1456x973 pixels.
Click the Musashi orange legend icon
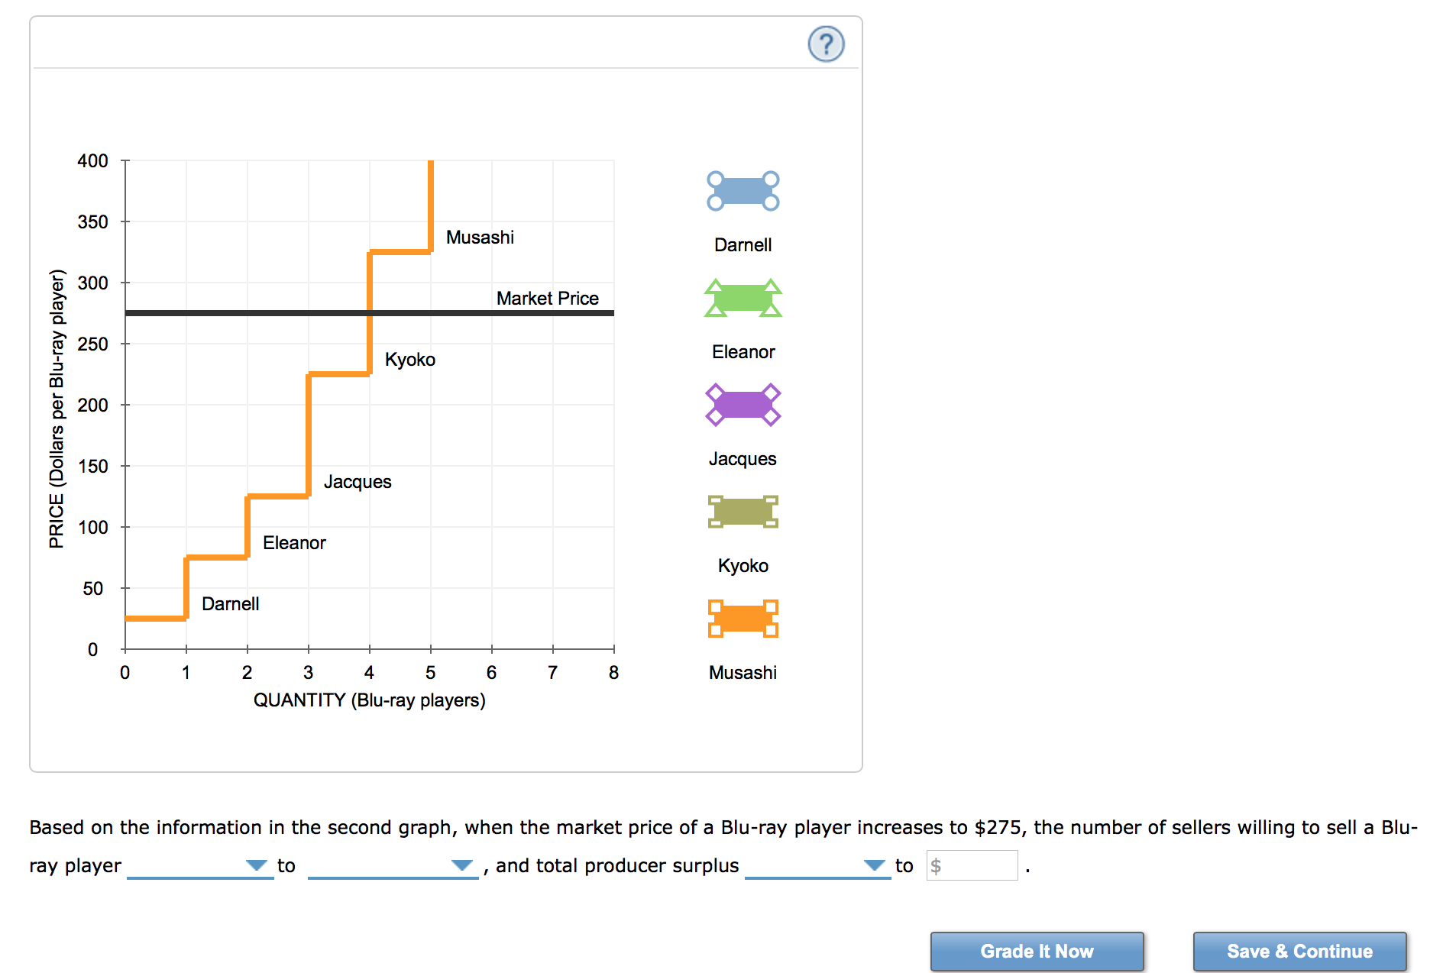[x=743, y=619]
